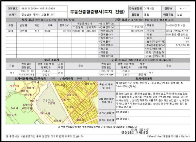The height and width of the screenshot is (142, 196).
Task: Click parcel label '673-1 답' on map
Action: tap(28, 105)
